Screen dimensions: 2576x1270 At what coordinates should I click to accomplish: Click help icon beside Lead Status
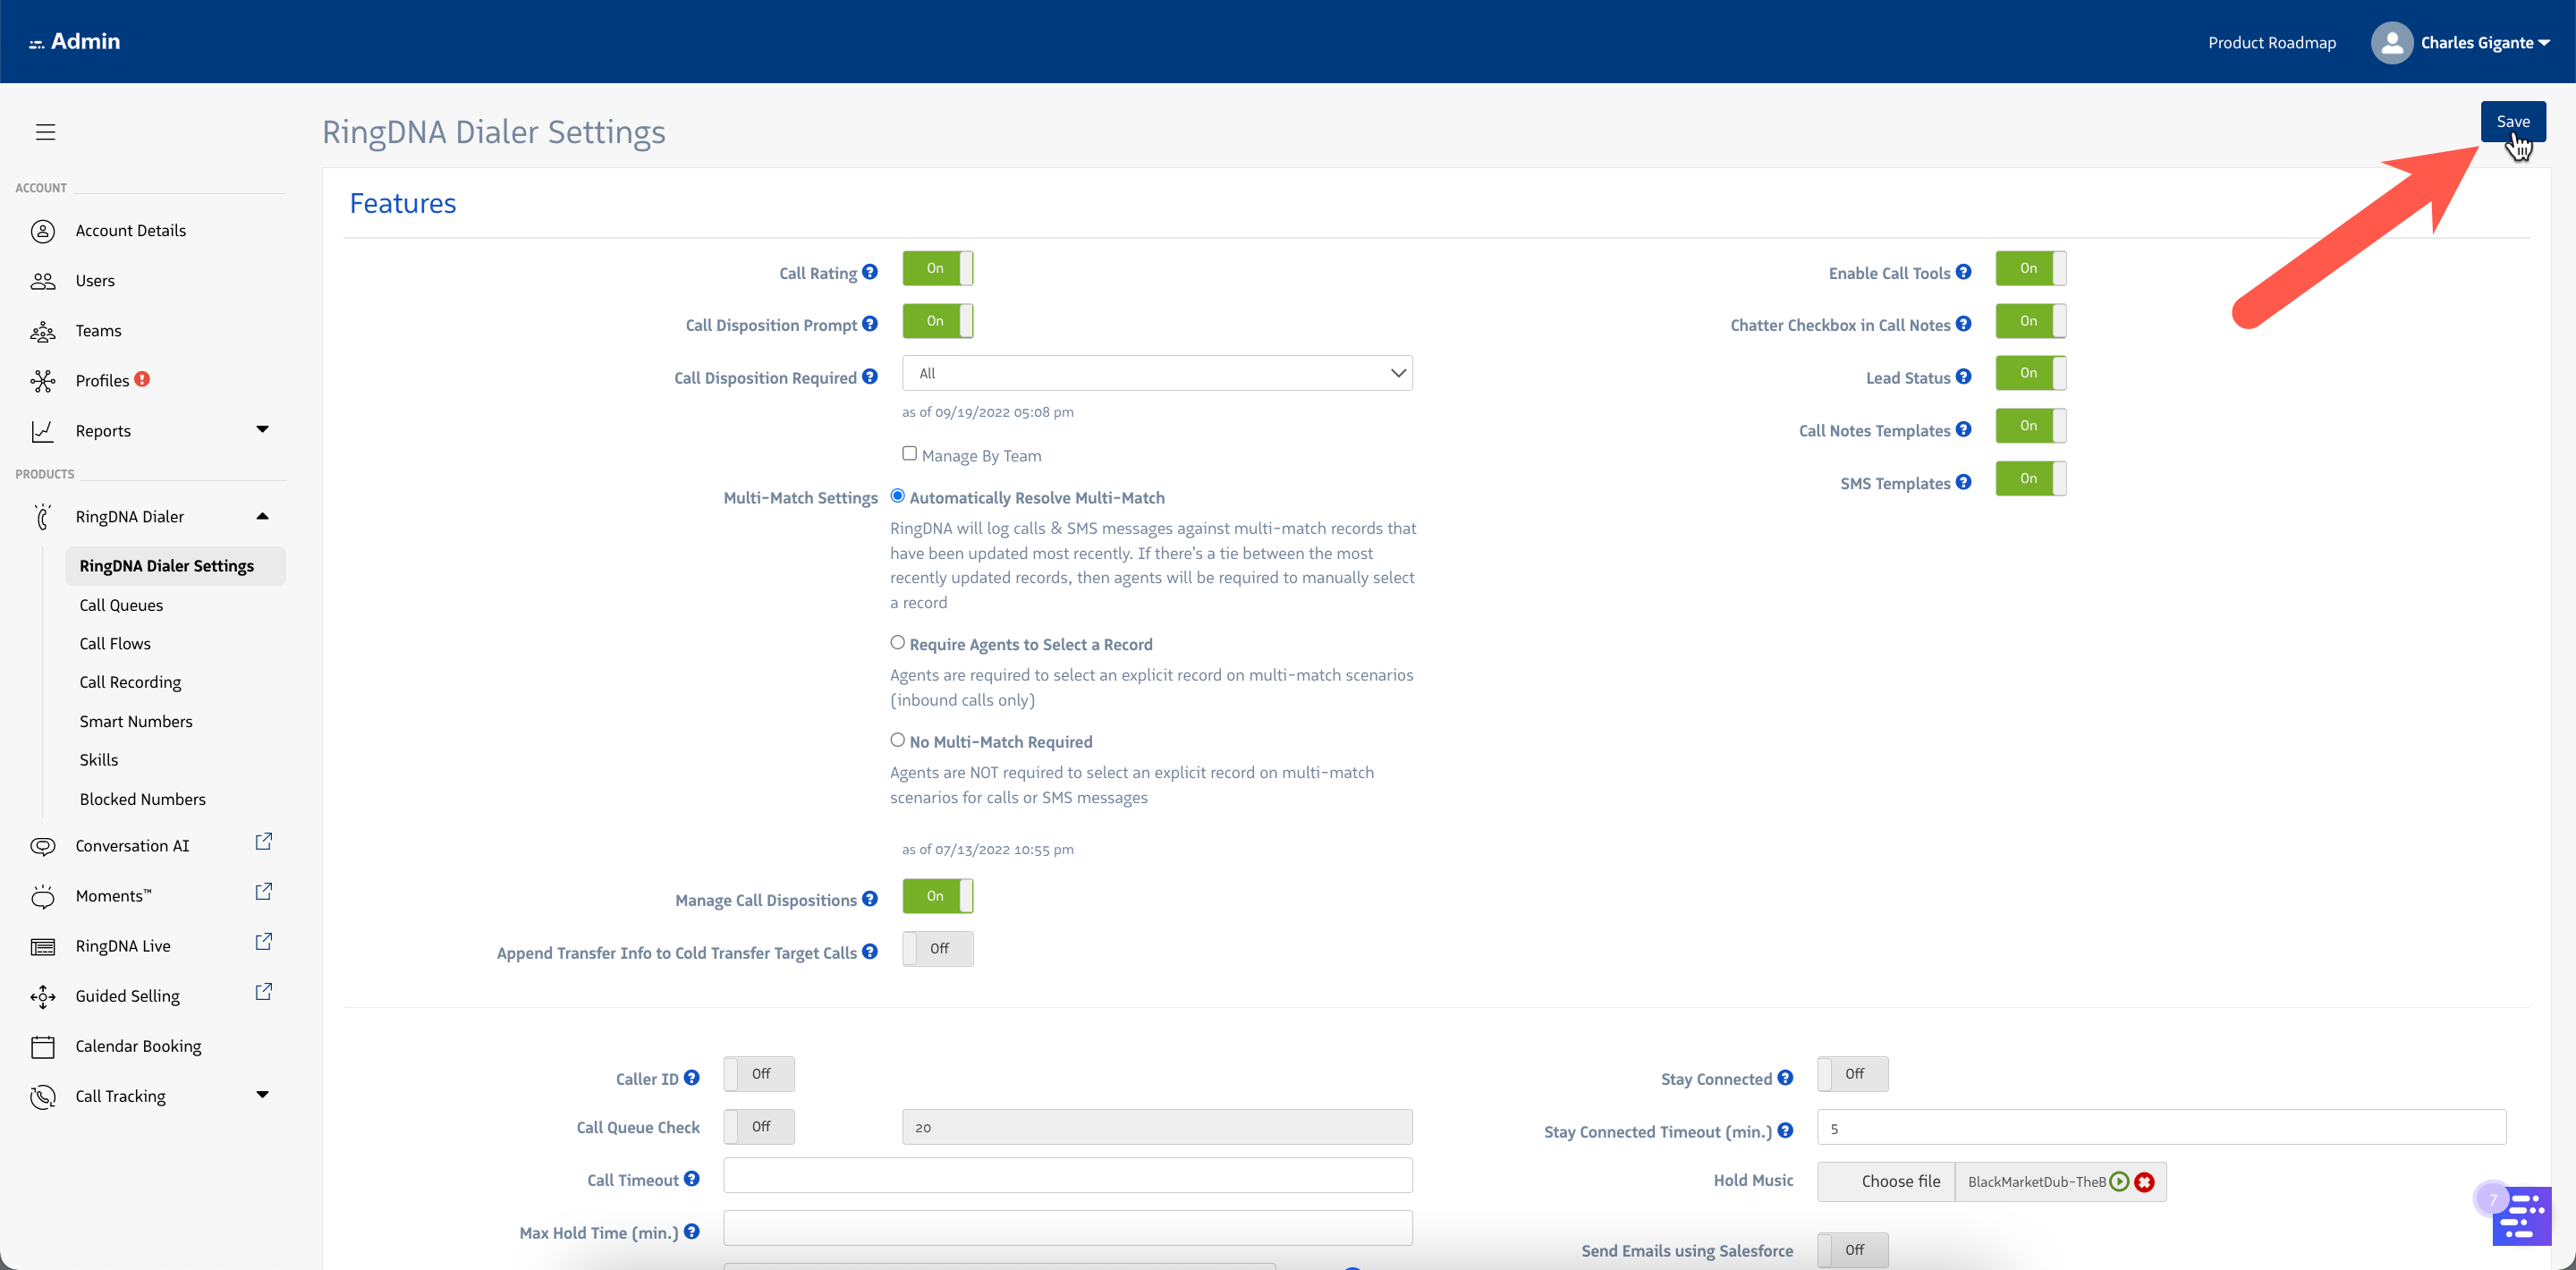pos(1964,377)
